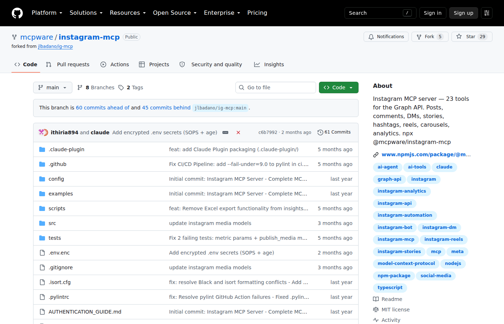Switch to the Actions tab

coord(114,64)
